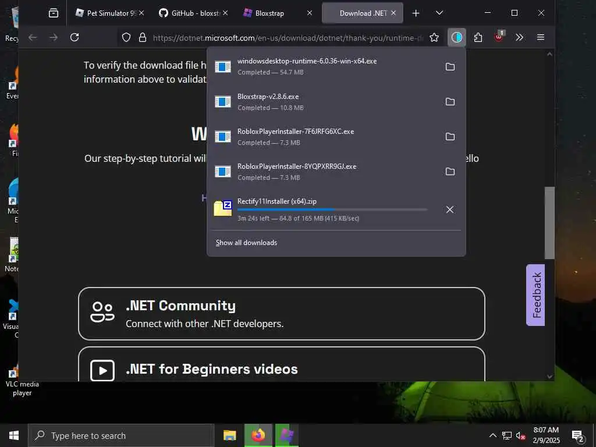Open muted volume tray icon
Image resolution: width=596 pixels, height=447 pixels.
coord(520,435)
